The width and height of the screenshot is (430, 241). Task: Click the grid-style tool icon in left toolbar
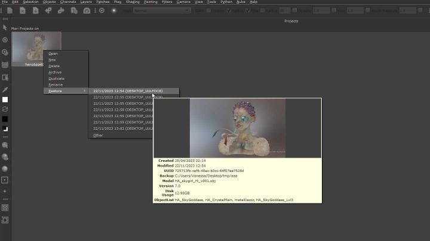5,64
